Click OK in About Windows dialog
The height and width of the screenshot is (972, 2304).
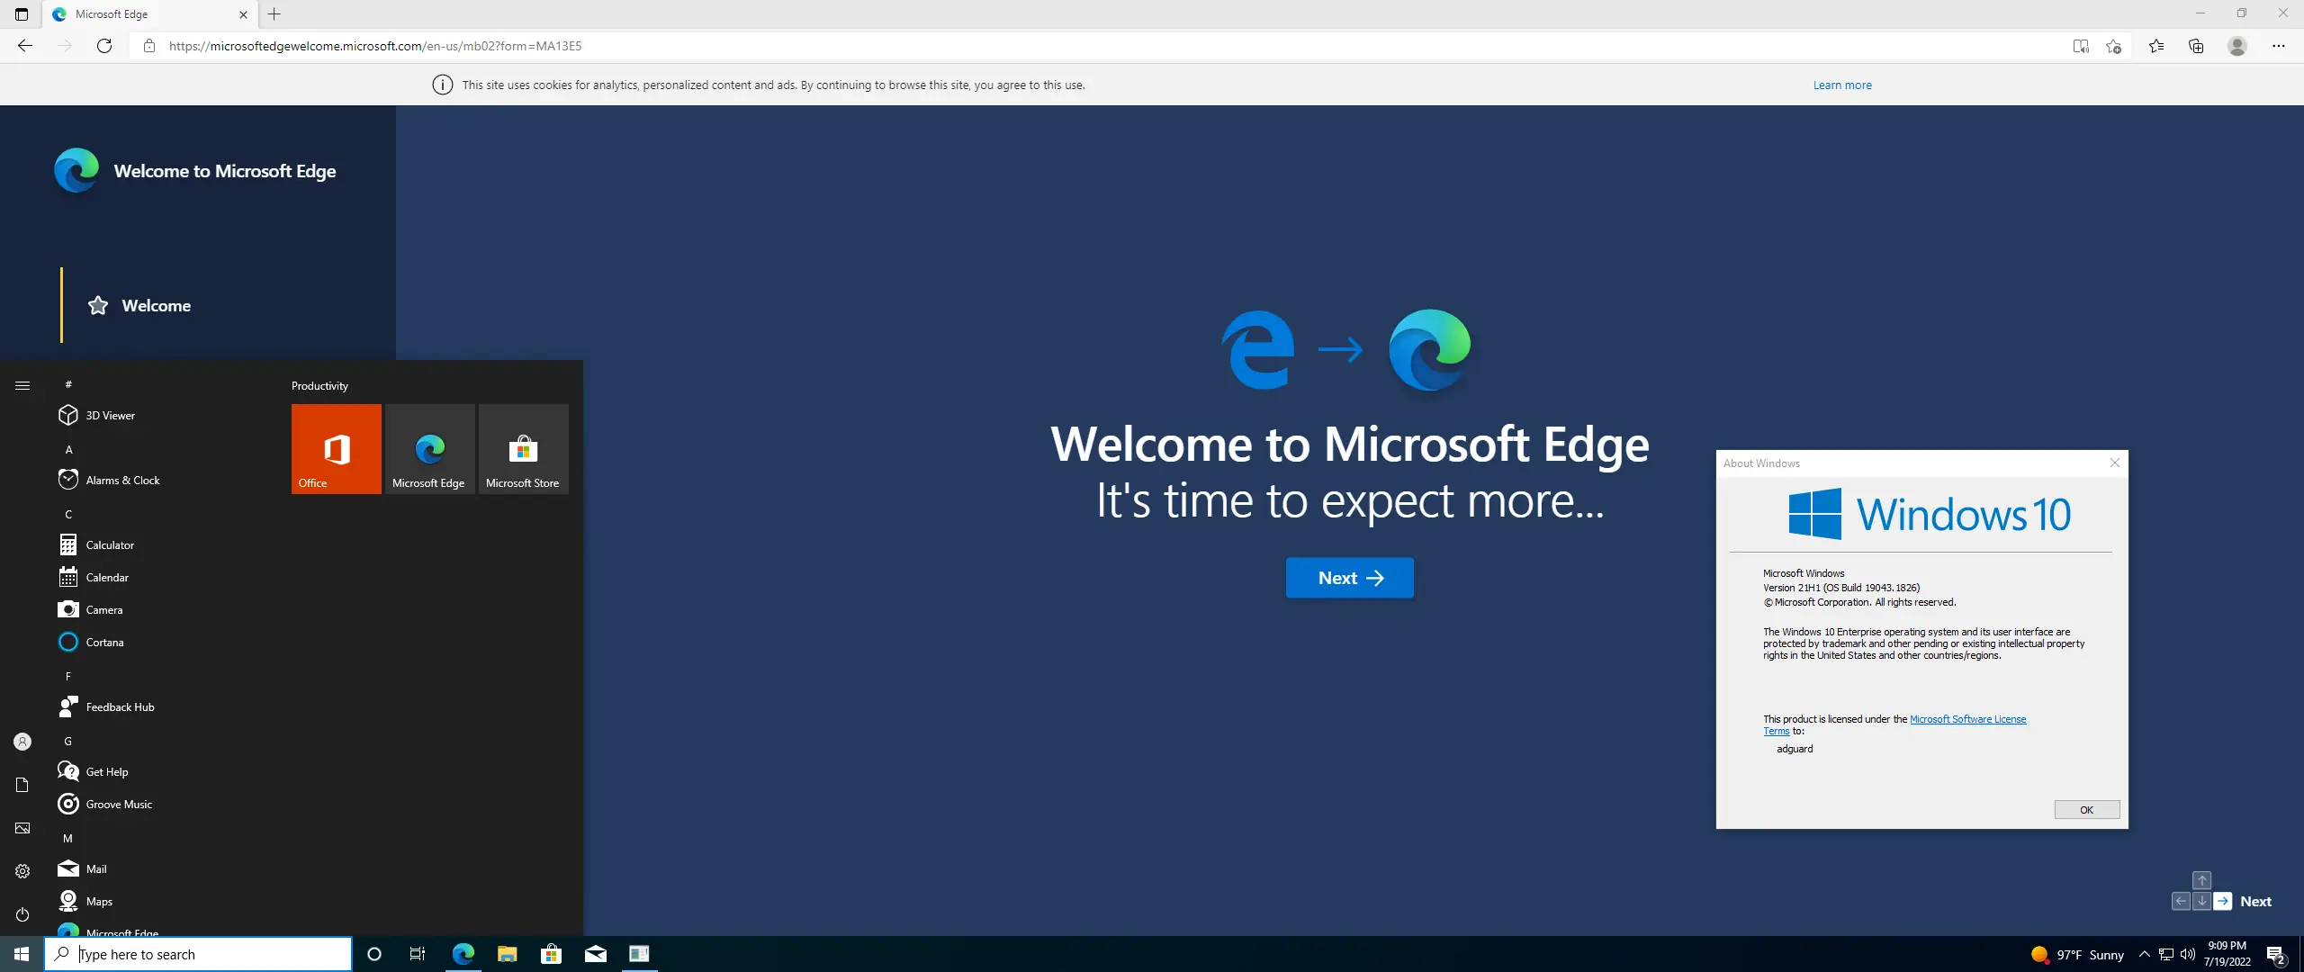(2086, 810)
